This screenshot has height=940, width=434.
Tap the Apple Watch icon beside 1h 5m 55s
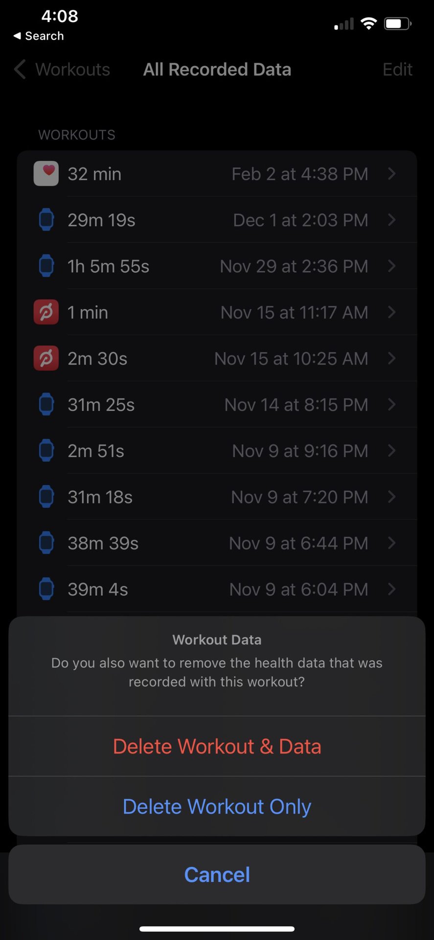coord(46,266)
